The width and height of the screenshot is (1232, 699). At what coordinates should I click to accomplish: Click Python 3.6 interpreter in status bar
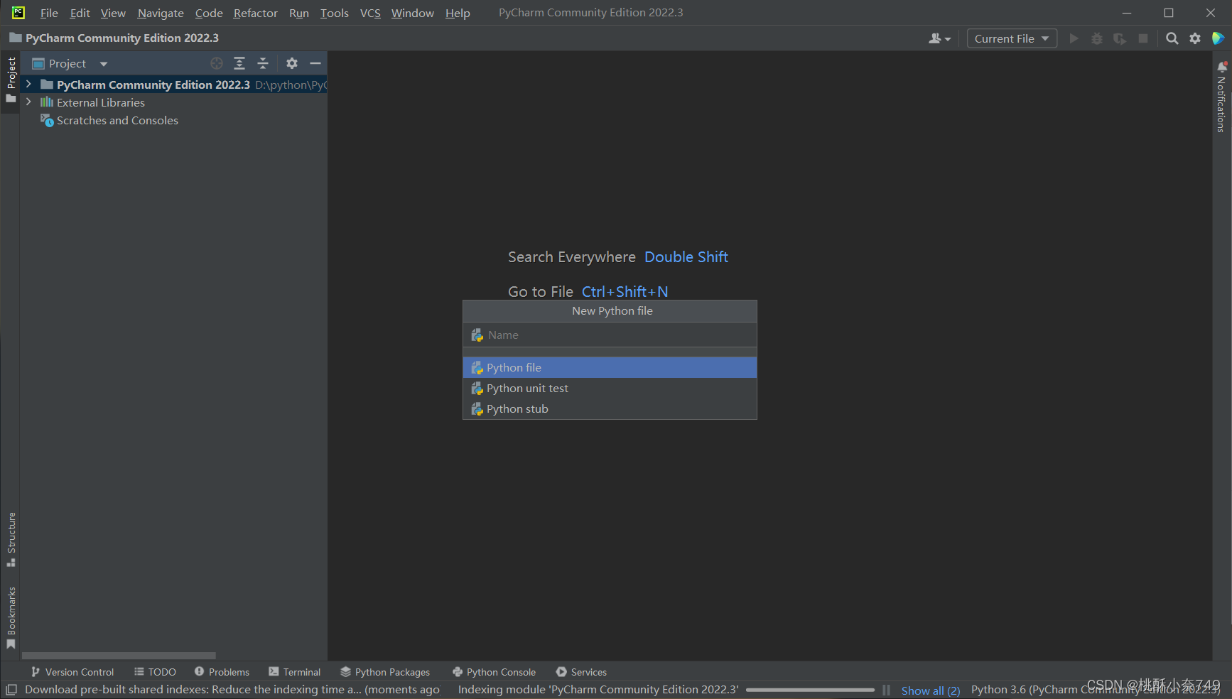(1096, 690)
